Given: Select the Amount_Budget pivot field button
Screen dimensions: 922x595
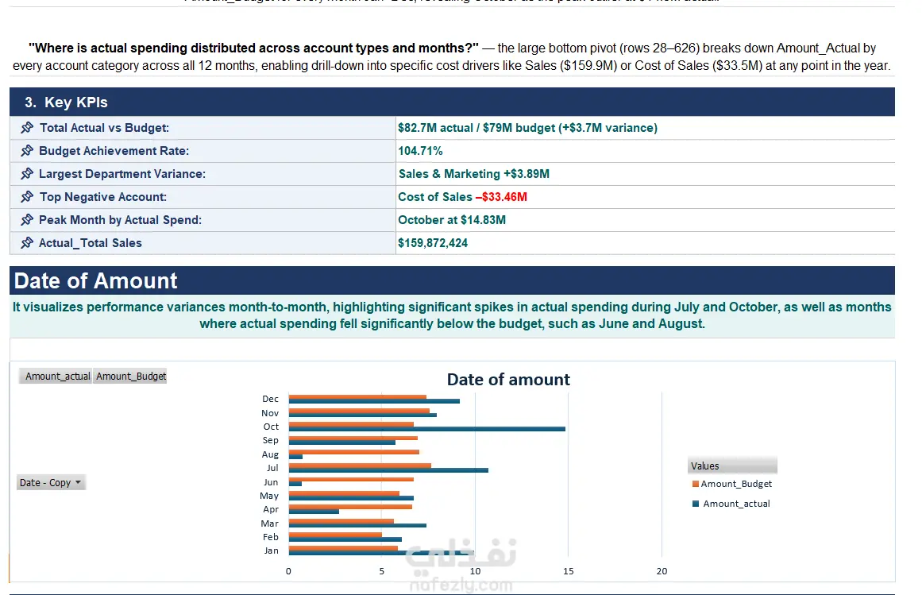Looking at the screenshot, I should 130,377.
